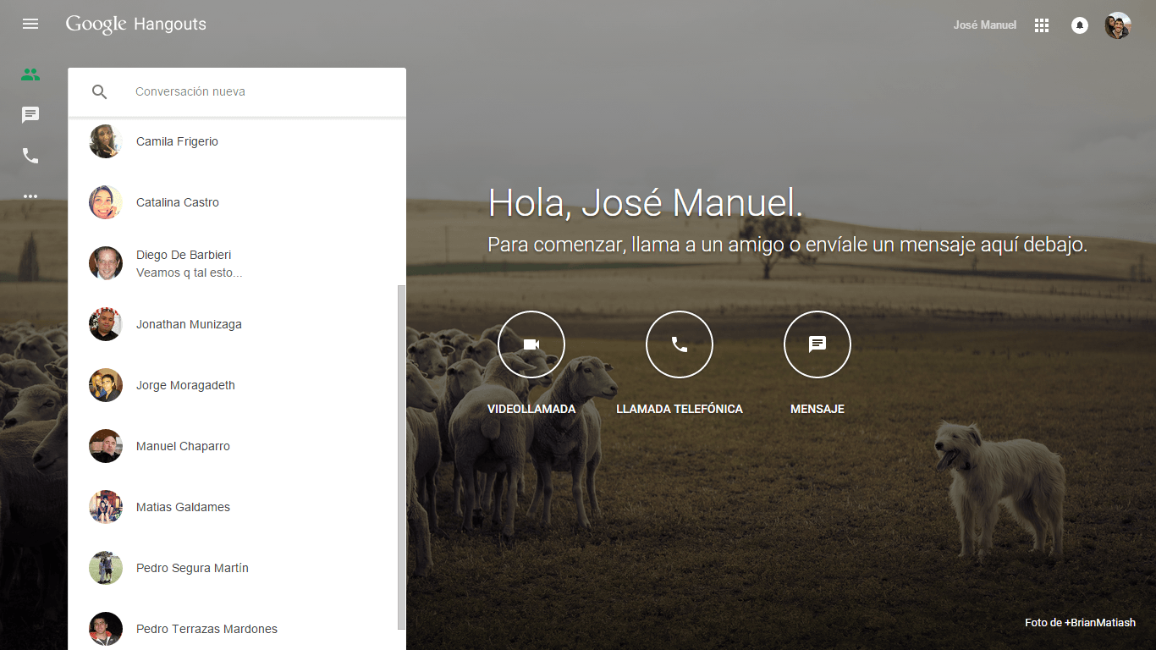Open chat with Catalina Castro
Viewport: 1156px width, 650px height.
click(237, 202)
